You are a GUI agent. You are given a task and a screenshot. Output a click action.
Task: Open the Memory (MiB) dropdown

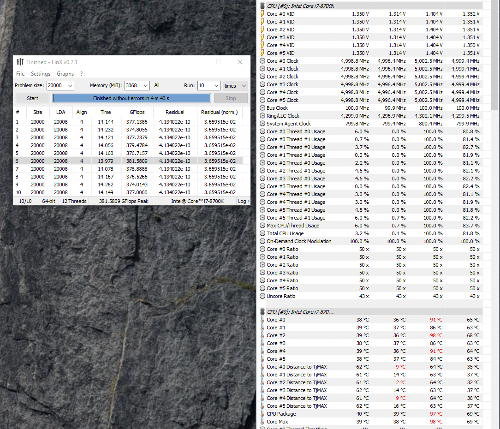tap(146, 85)
